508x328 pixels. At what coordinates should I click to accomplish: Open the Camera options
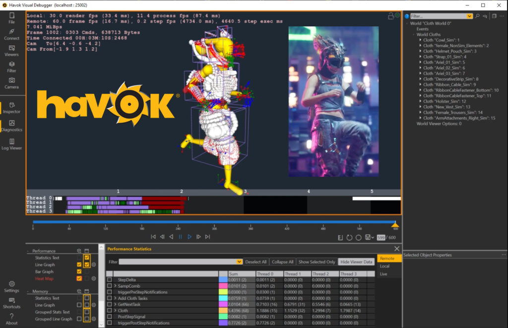(12, 83)
